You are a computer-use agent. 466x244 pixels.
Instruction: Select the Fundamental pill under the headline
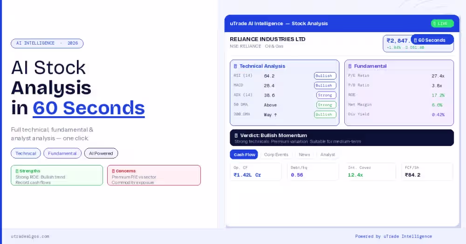[62, 153]
